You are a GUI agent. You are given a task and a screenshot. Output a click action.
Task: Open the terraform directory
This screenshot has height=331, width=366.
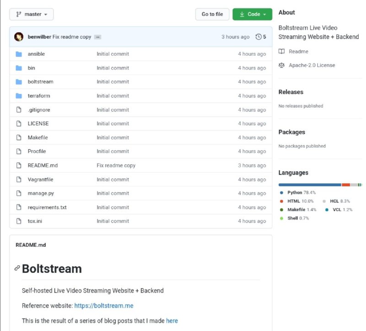tap(39, 96)
